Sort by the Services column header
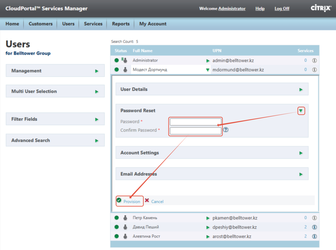 coord(305,51)
